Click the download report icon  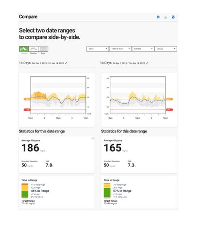pos(166,17)
